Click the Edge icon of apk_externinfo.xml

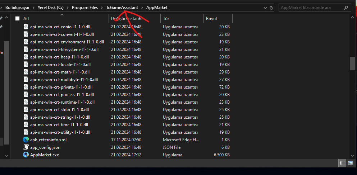tap(26, 139)
